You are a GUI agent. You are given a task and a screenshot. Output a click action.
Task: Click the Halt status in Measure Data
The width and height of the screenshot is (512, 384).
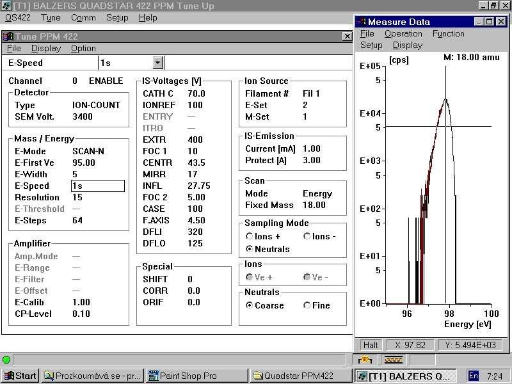pos(371,345)
